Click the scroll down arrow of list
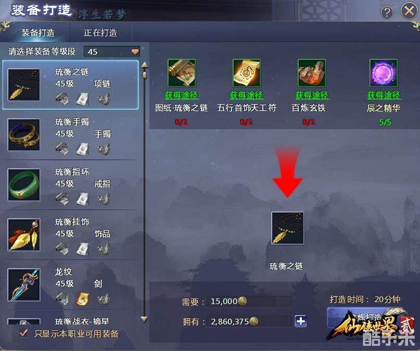This screenshot has height=351, width=420. click(144, 319)
